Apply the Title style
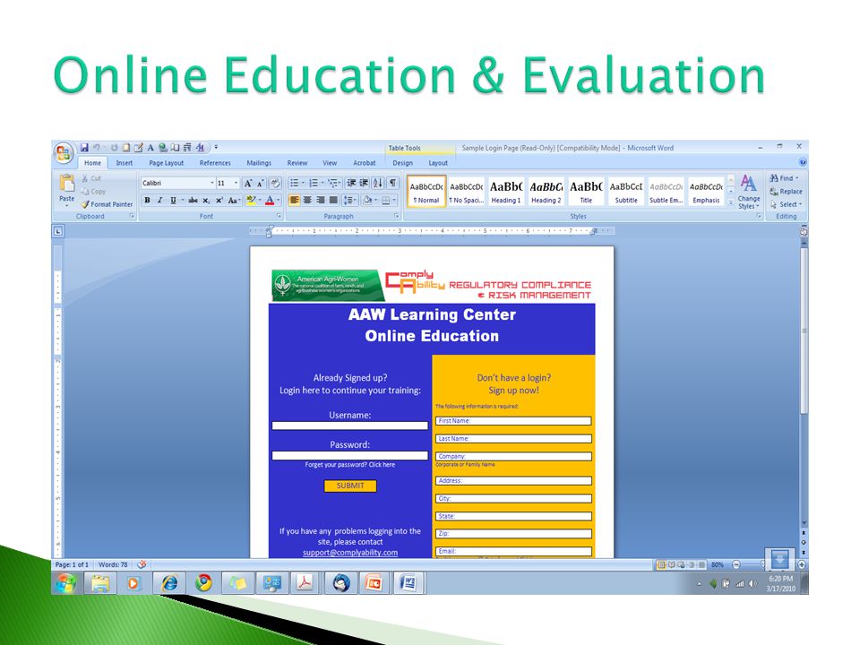 click(x=586, y=192)
